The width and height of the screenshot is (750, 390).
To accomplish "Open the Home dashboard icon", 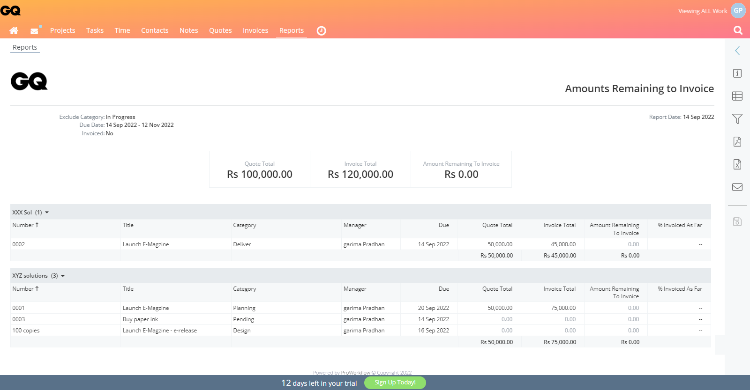I will click(14, 30).
